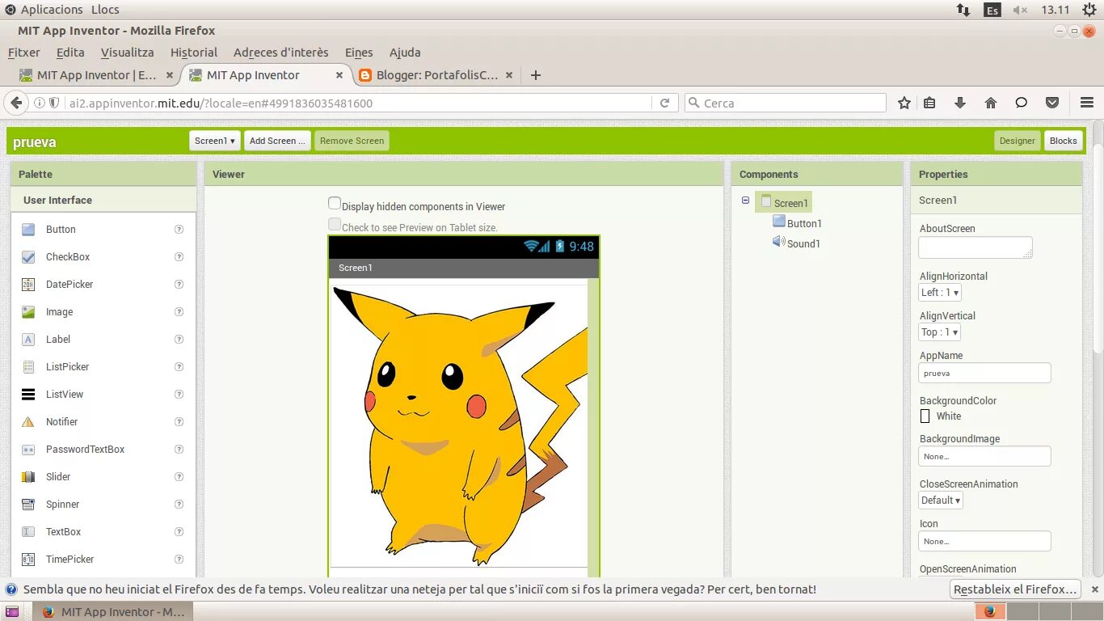
Task: Enable Display hidden components in Viewer
Action: point(335,204)
